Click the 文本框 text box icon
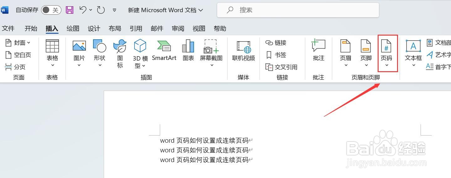The height and width of the screenshot is (178, 451). tap(413, 46)
